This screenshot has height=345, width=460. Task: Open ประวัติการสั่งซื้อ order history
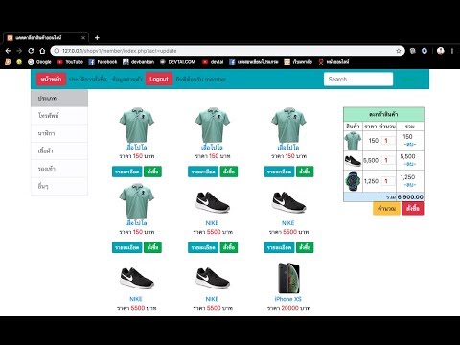pyautogui.click(x=88, y=79)
